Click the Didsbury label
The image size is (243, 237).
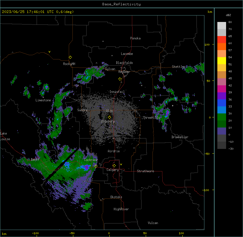tap(108, 121)
